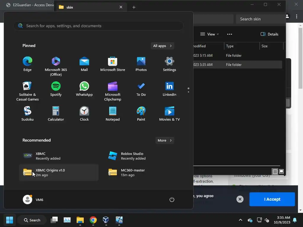Launch the Photos app

tap(141, 64)
